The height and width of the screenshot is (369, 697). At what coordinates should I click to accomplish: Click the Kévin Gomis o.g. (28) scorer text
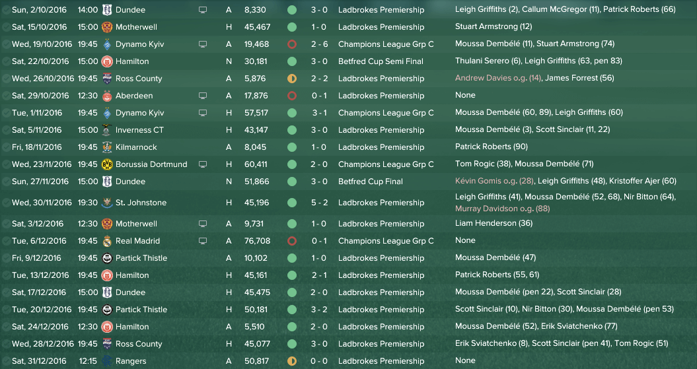tap(494, 181)
